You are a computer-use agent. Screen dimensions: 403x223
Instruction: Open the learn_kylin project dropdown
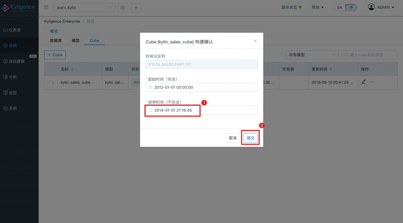pyautogui.click(x=84, y=8)
